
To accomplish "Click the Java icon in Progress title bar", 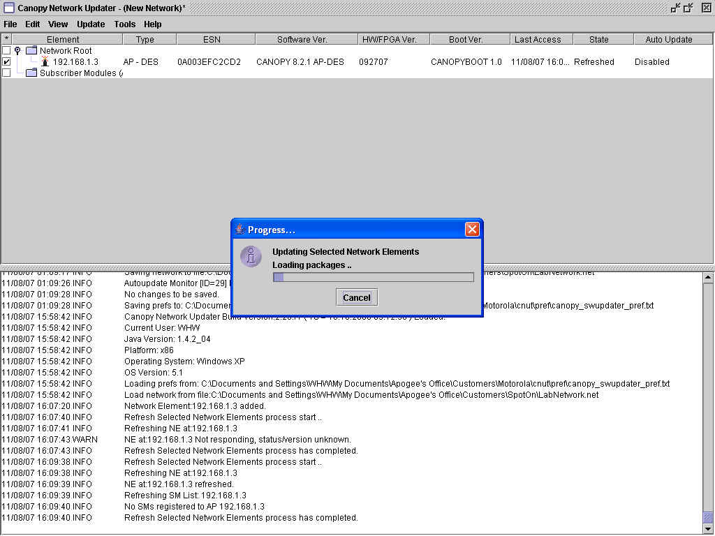I will (x=239, y=230).
